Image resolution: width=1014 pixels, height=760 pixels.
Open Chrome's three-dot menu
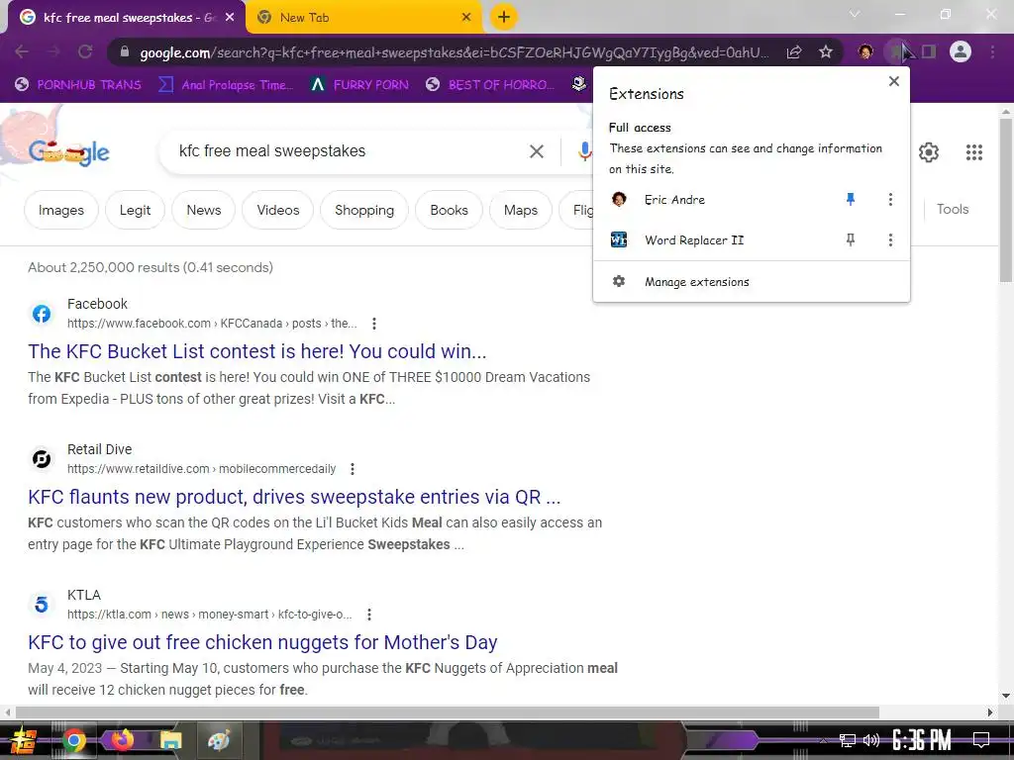point(992,51)
